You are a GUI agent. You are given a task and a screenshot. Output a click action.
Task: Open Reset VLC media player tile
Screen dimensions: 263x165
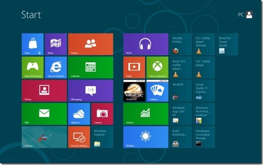181,67
